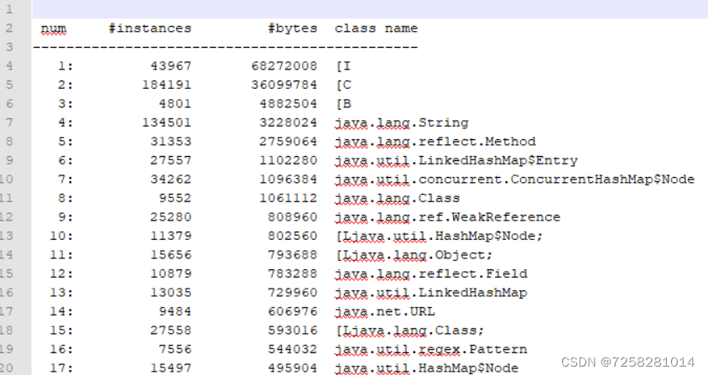Select byte value 802560
The width and height of the screenshot is (708, 375).
[292, 237]
